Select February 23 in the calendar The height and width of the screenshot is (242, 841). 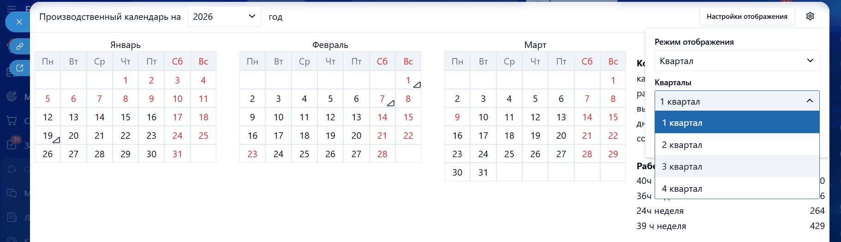point(252,154)
